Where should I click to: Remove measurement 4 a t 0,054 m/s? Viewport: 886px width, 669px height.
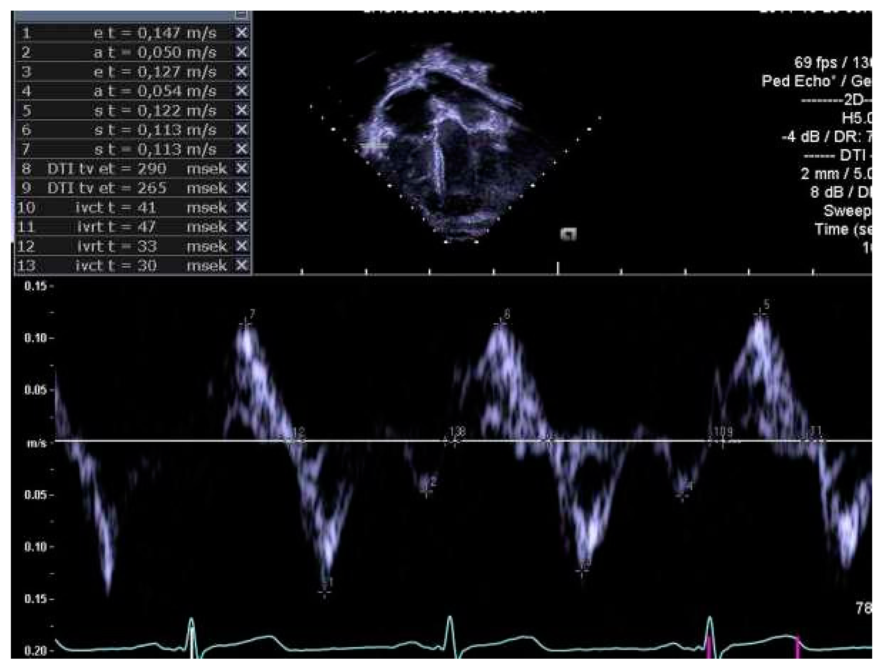pyautogui.click(x=242, y=91)
